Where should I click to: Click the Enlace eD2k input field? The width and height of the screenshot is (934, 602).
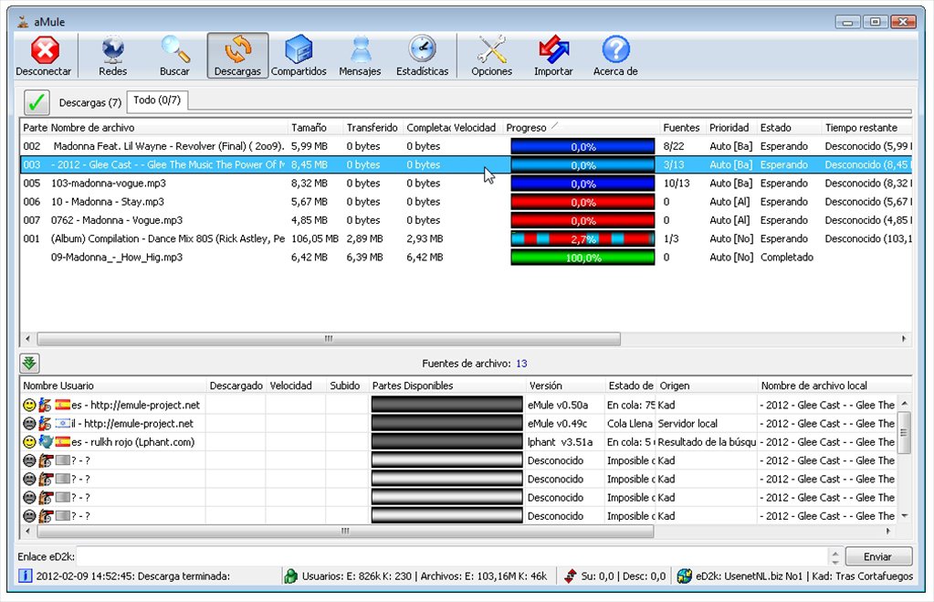coord(452,556)
